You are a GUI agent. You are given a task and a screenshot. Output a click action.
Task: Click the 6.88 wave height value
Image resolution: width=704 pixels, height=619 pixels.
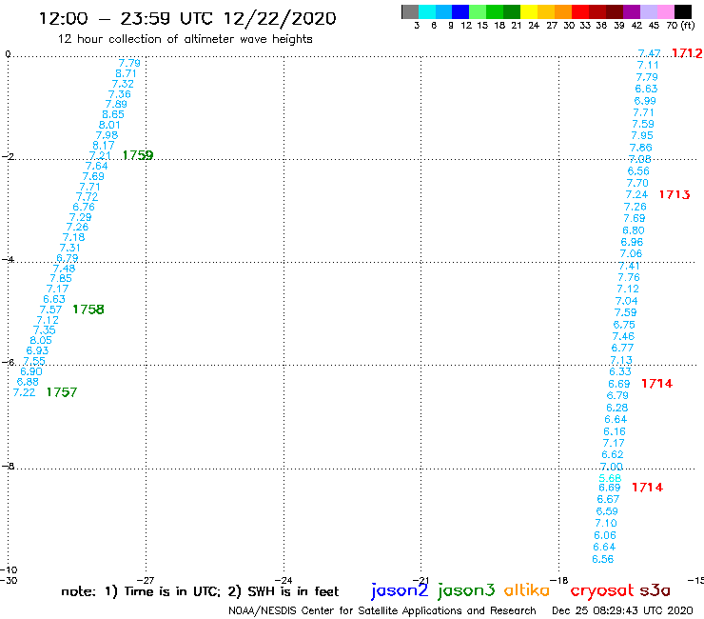click(x=28, y=382)
